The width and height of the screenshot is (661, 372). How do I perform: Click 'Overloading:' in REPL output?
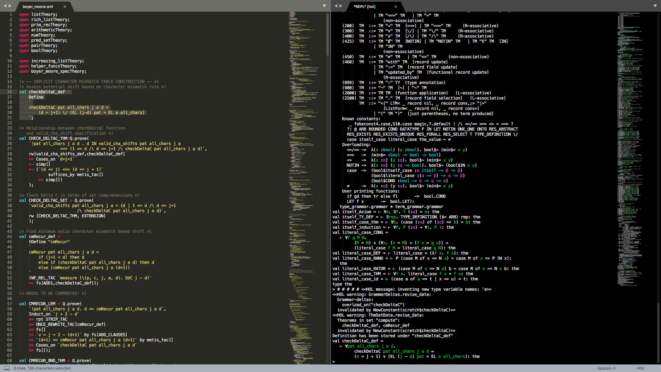[x=356, y=145]
